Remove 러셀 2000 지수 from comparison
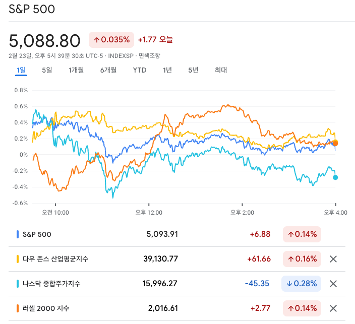 tap(333, 308)
